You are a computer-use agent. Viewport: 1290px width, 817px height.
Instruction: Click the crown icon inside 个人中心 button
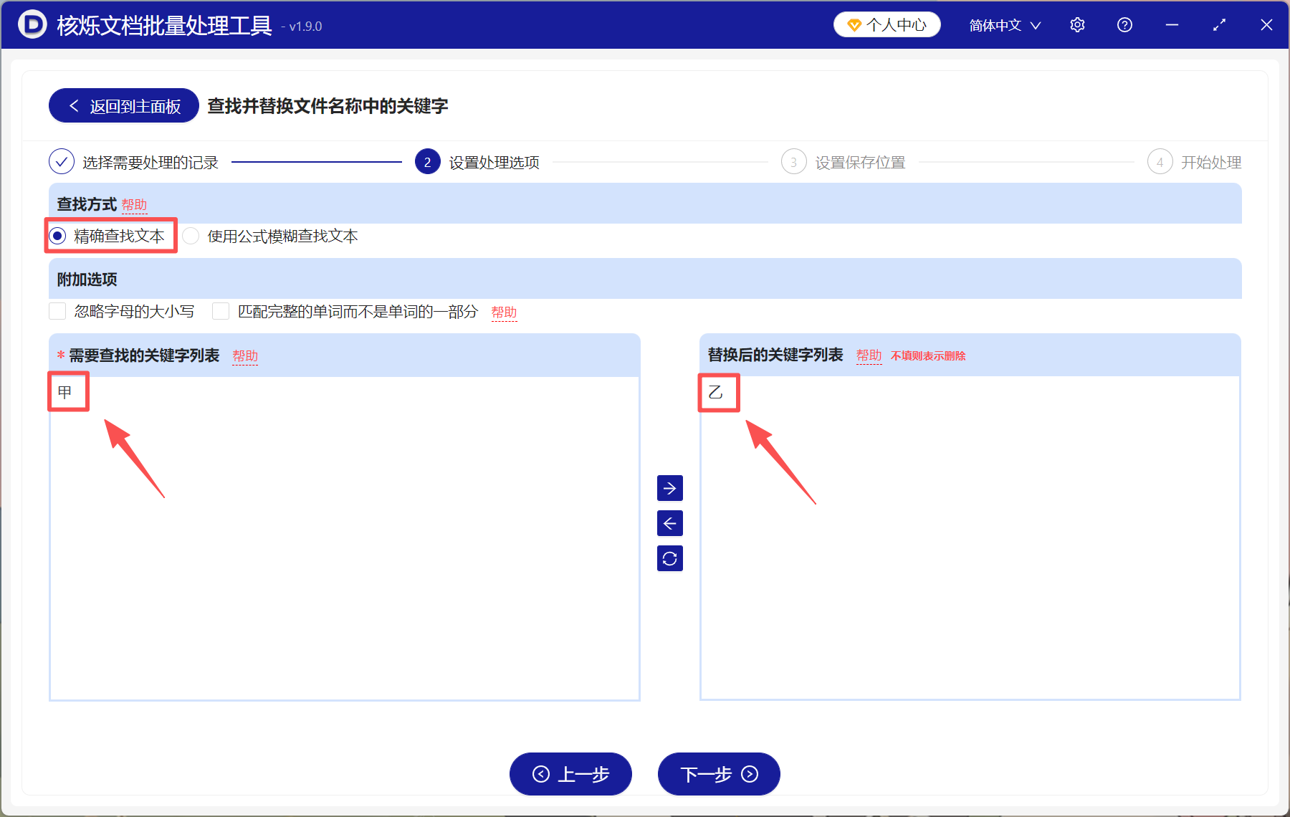(x=854, y=24)
